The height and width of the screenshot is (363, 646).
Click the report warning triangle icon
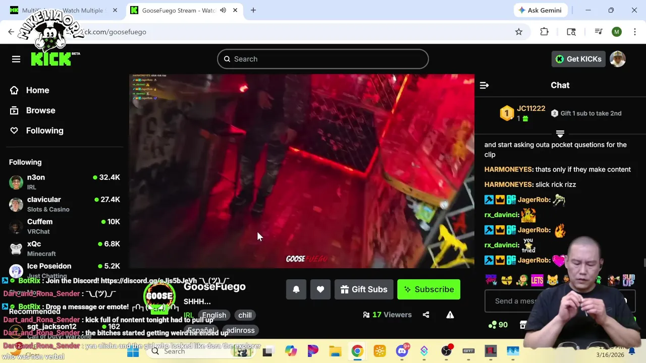click(450, 315)
